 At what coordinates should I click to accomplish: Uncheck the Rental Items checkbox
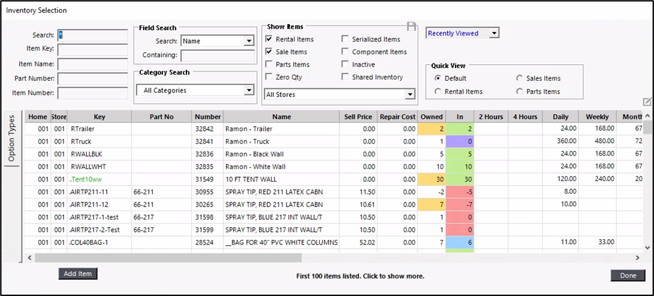[269, 39]
